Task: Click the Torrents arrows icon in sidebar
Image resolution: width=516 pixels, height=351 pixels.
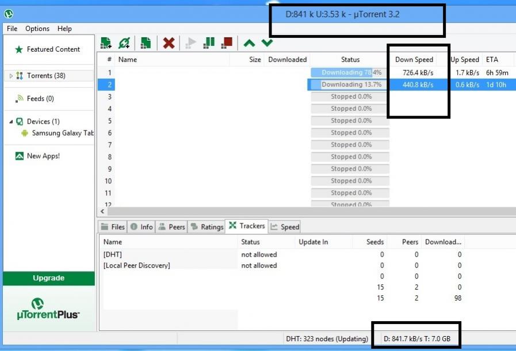Action: [x=20, y=76]
